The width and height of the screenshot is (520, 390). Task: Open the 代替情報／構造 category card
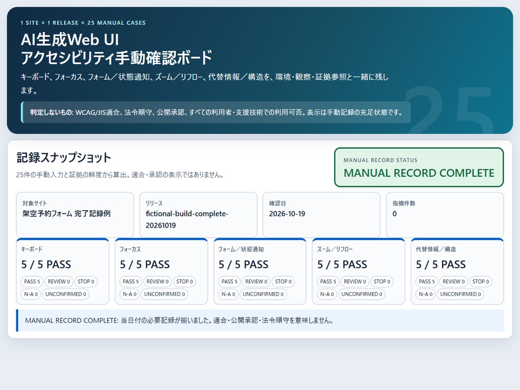(458, 271)
